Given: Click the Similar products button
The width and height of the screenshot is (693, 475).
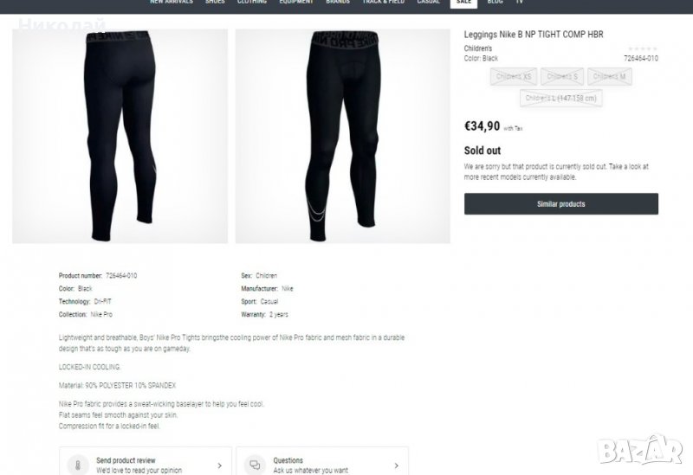Looking at the screenshot, I should point(560,204).
